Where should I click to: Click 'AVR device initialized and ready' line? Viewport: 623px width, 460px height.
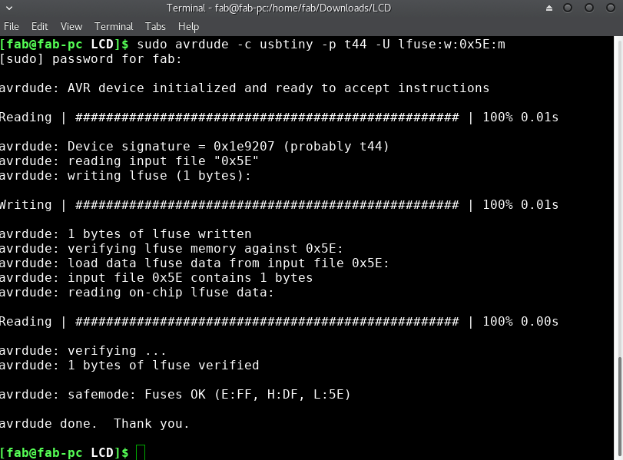(x=244, y=88)
